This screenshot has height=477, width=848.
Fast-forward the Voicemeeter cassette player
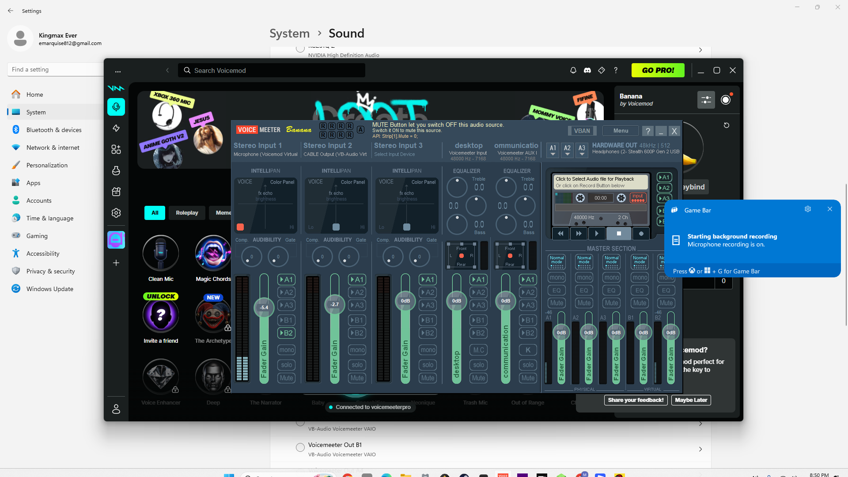pyautogui.click(x=579, y=233)
